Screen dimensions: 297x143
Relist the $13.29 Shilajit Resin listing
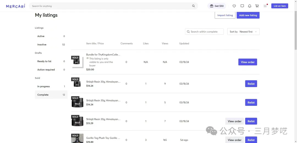click(251, 121)
